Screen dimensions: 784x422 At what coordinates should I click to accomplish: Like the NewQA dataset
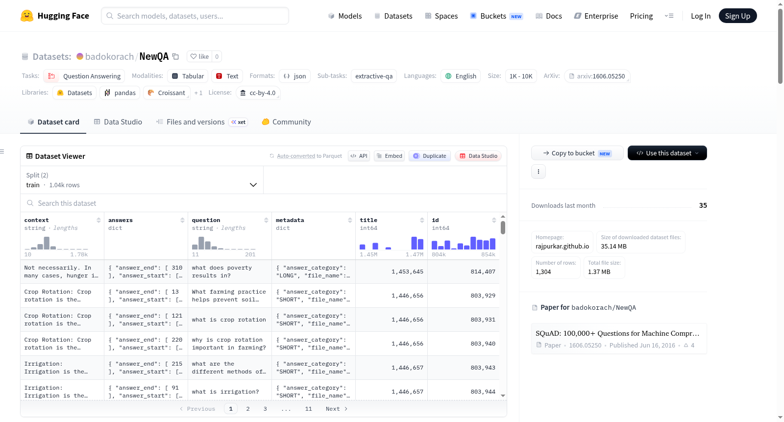click(199, 56)
